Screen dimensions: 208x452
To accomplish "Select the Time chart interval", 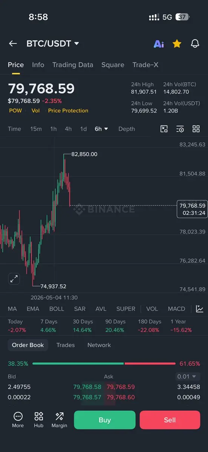I will [x=14, y=129].
